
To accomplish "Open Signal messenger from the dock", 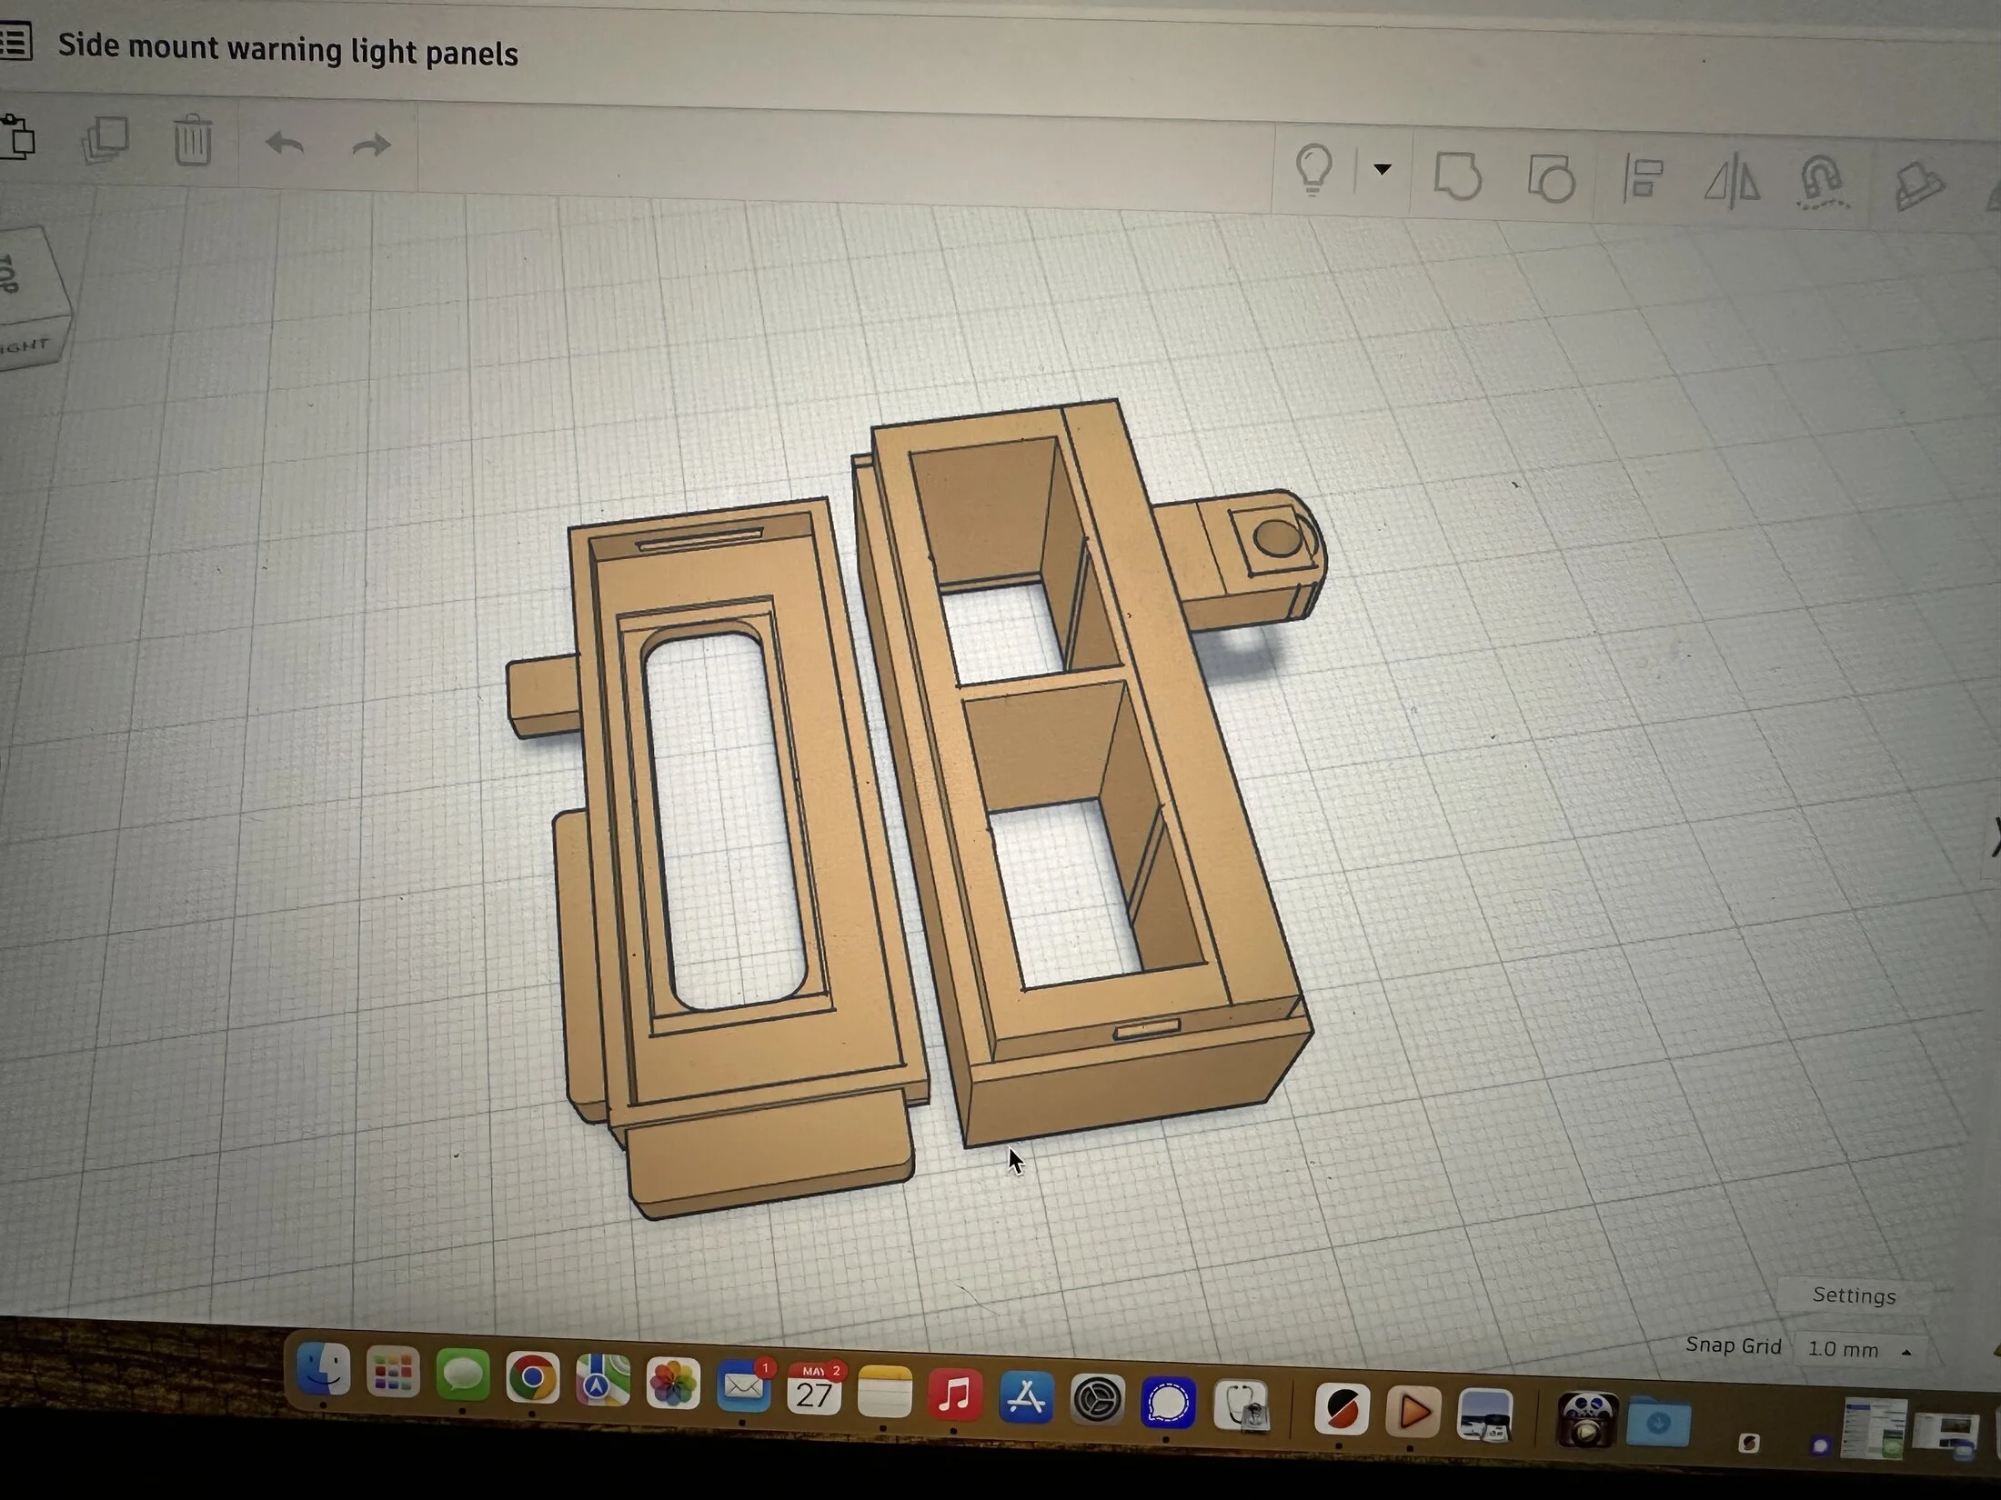I will pyautogui.click(x=1168, y=1404).
